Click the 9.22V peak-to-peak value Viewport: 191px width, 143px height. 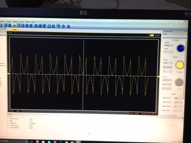(31, 119)
